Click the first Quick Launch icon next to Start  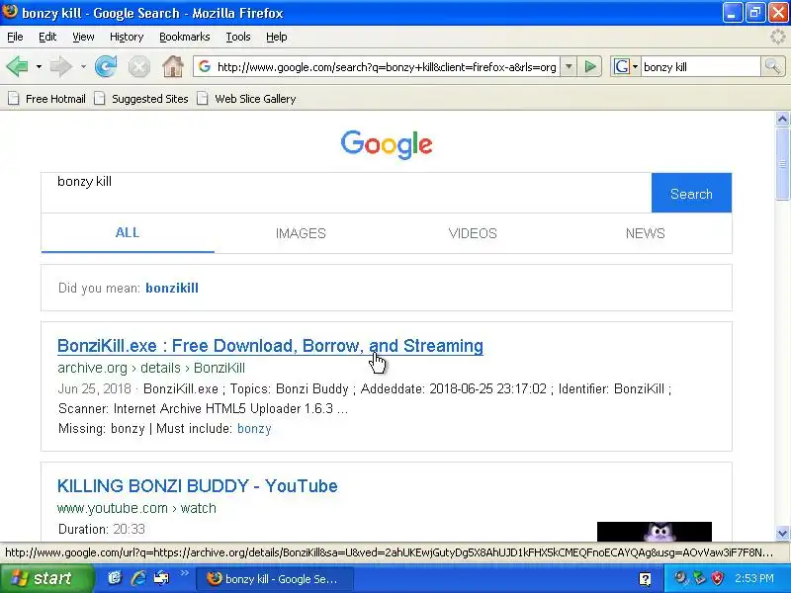coord(115,578)
